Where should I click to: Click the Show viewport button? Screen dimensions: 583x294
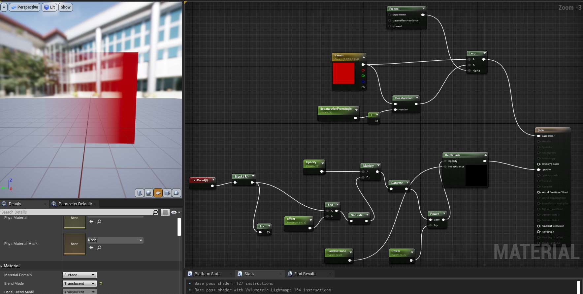pyautogui.click(x=65, y=7)
